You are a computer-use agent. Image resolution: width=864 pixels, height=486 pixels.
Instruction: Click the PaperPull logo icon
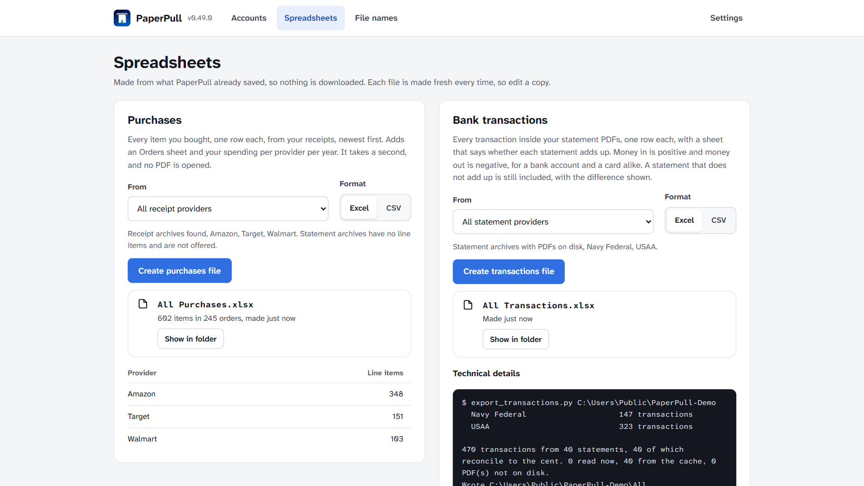pyautogui.click(x=122, y=18)
